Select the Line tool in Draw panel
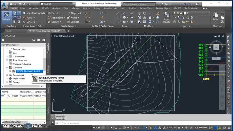 click(x=118, y=13)
